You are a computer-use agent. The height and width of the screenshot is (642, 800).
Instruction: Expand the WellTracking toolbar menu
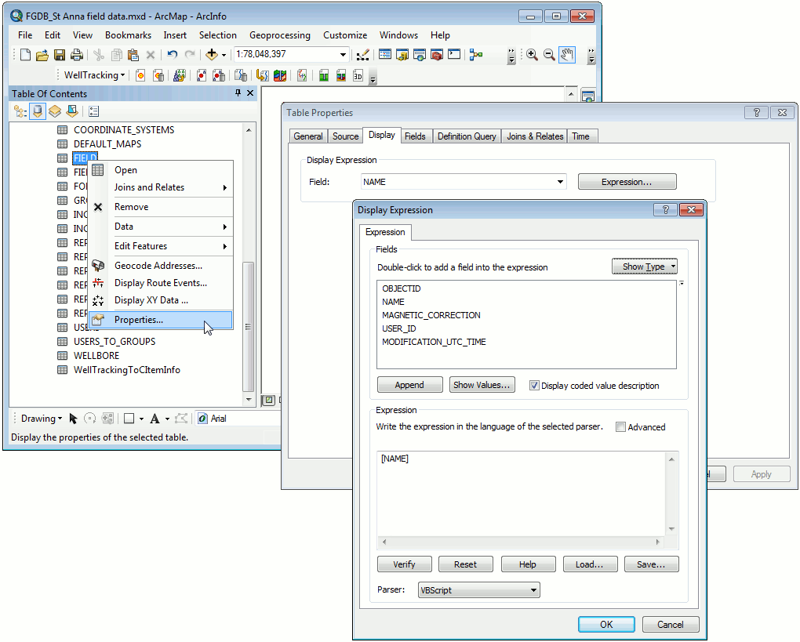94,75
